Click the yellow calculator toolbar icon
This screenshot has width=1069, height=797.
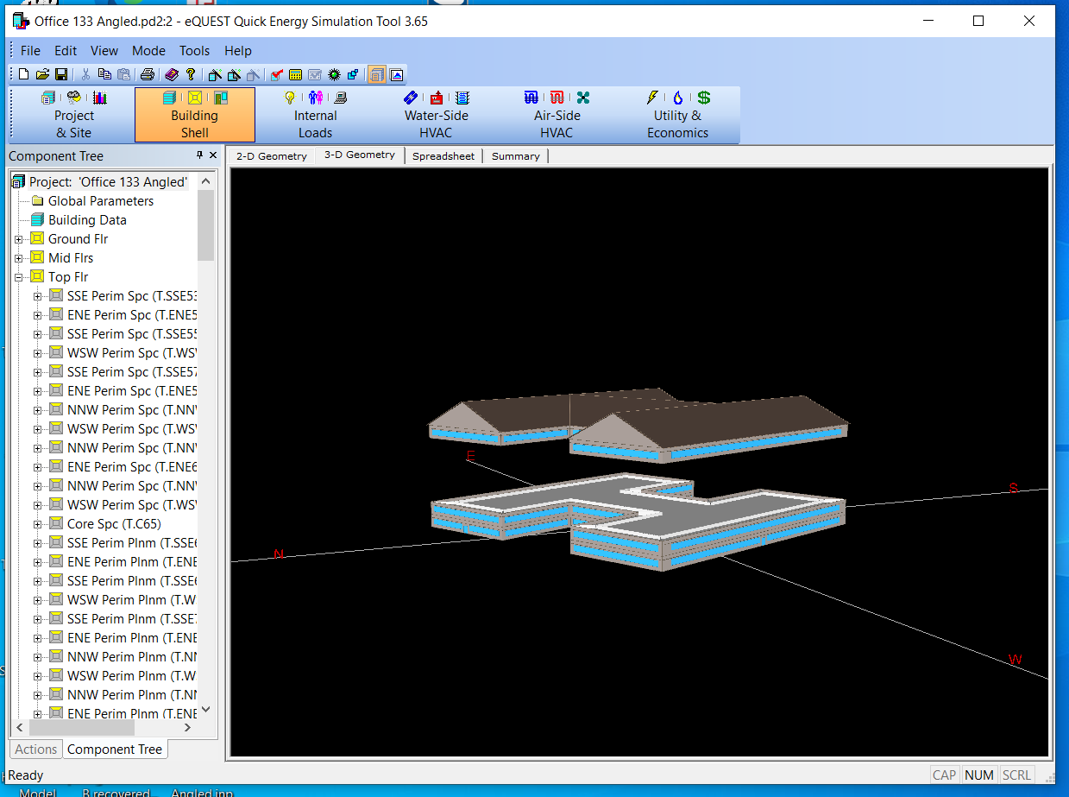point(295,75)
